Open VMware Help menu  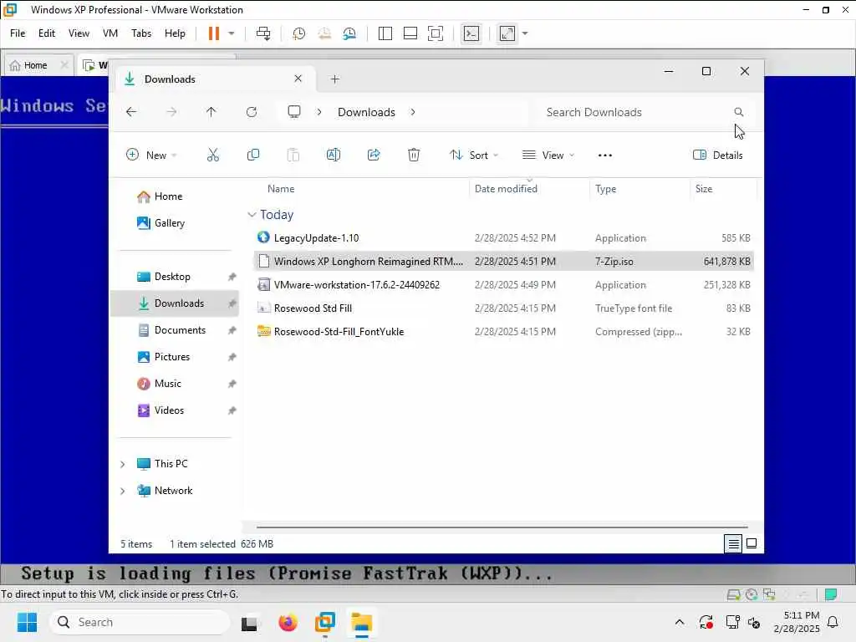(x=175, y=33)
